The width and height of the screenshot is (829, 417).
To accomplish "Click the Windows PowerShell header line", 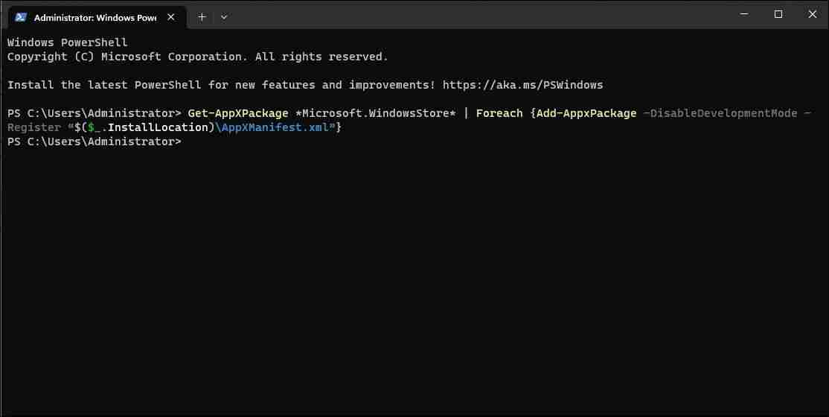I will 67,42.
